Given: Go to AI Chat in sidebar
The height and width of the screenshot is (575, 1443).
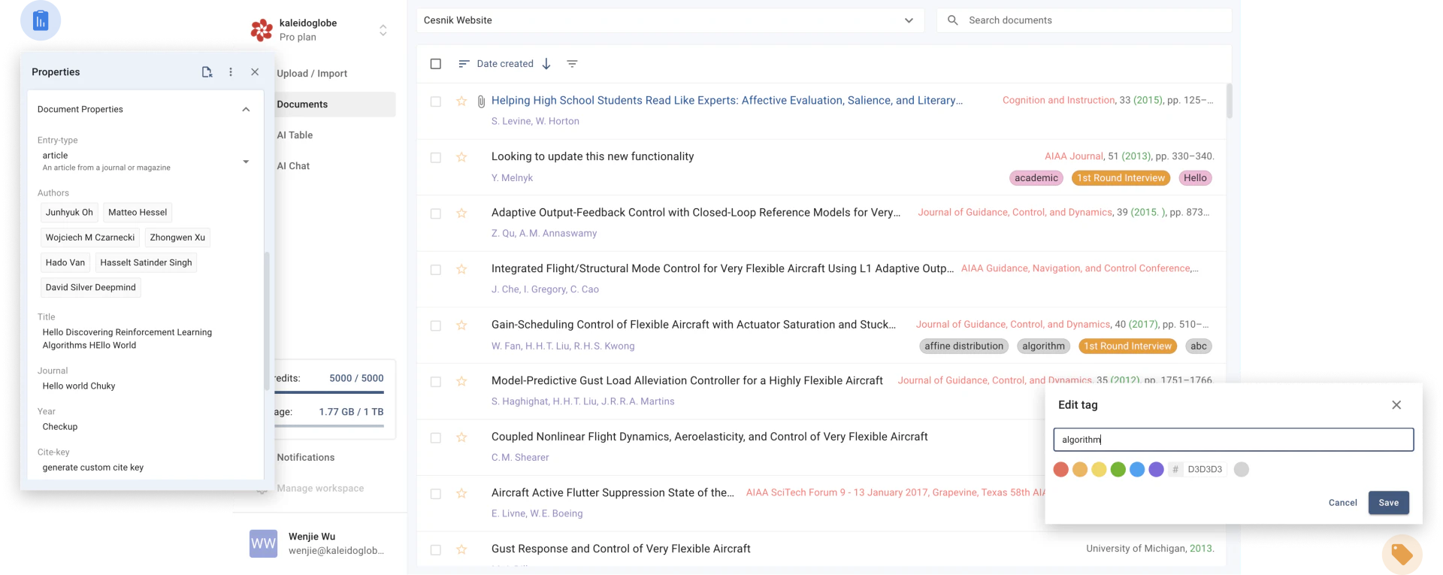Looking at the screenshot, I should tap(293, 166).
